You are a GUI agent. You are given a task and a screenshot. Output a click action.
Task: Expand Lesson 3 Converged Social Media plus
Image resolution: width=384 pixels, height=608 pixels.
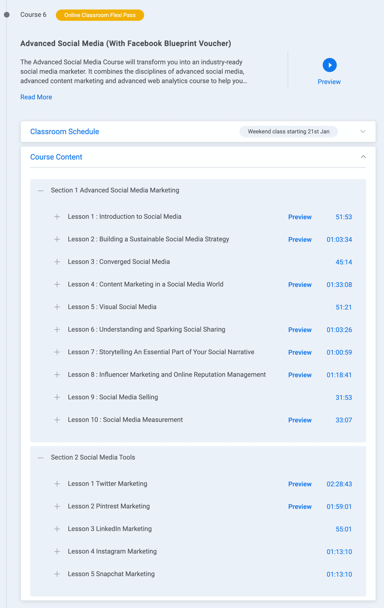(57, 262)
